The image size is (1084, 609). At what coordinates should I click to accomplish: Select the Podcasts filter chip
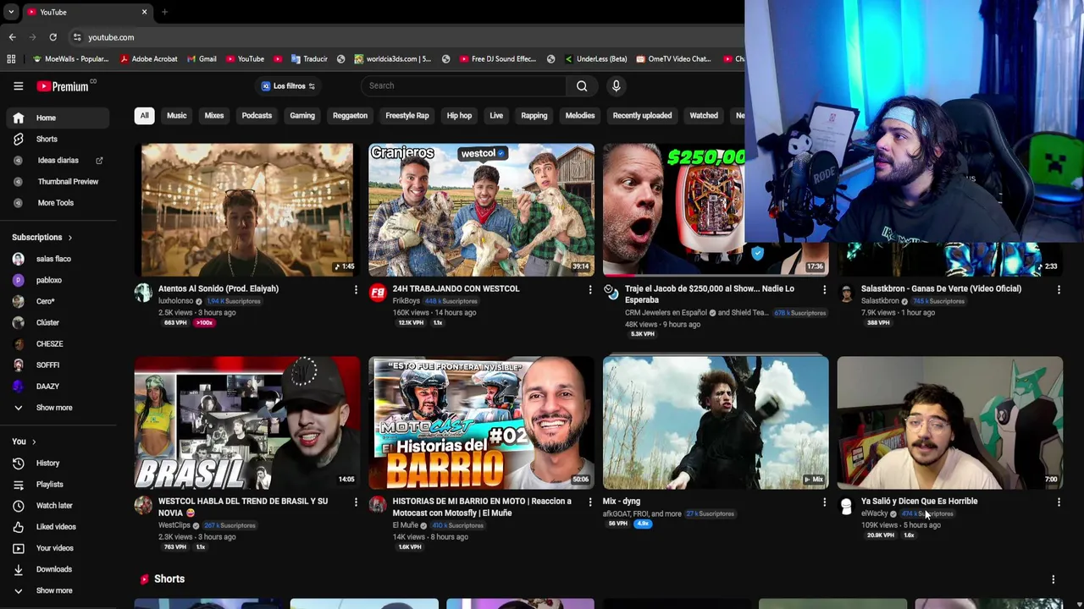pyautogui.click(x=257, y=116)
